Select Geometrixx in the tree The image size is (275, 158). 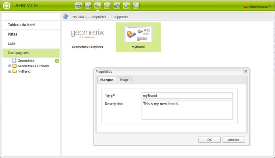[26, 61]
